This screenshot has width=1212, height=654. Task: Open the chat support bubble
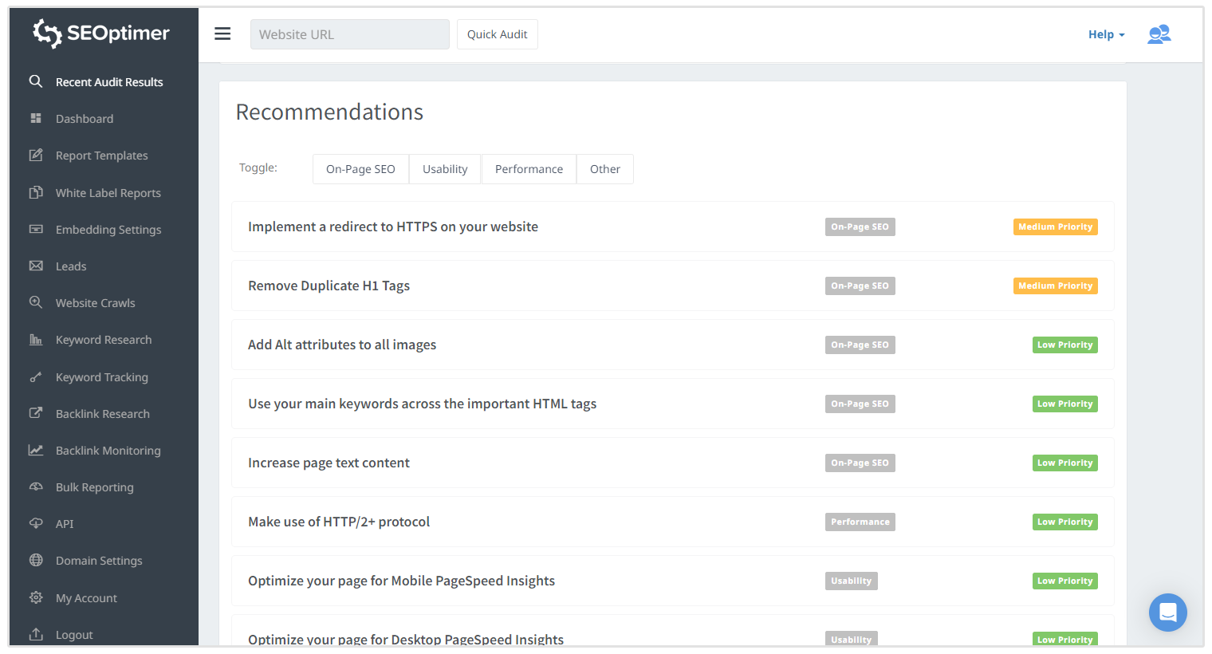(1167, 612)
